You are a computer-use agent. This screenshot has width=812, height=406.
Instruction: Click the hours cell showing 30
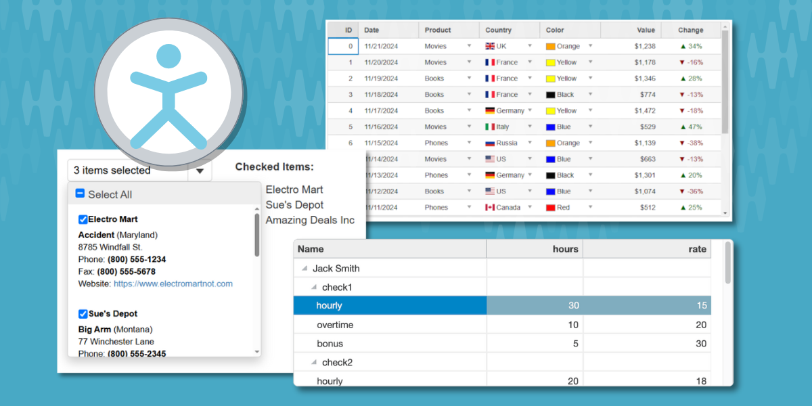pos(535,306)
